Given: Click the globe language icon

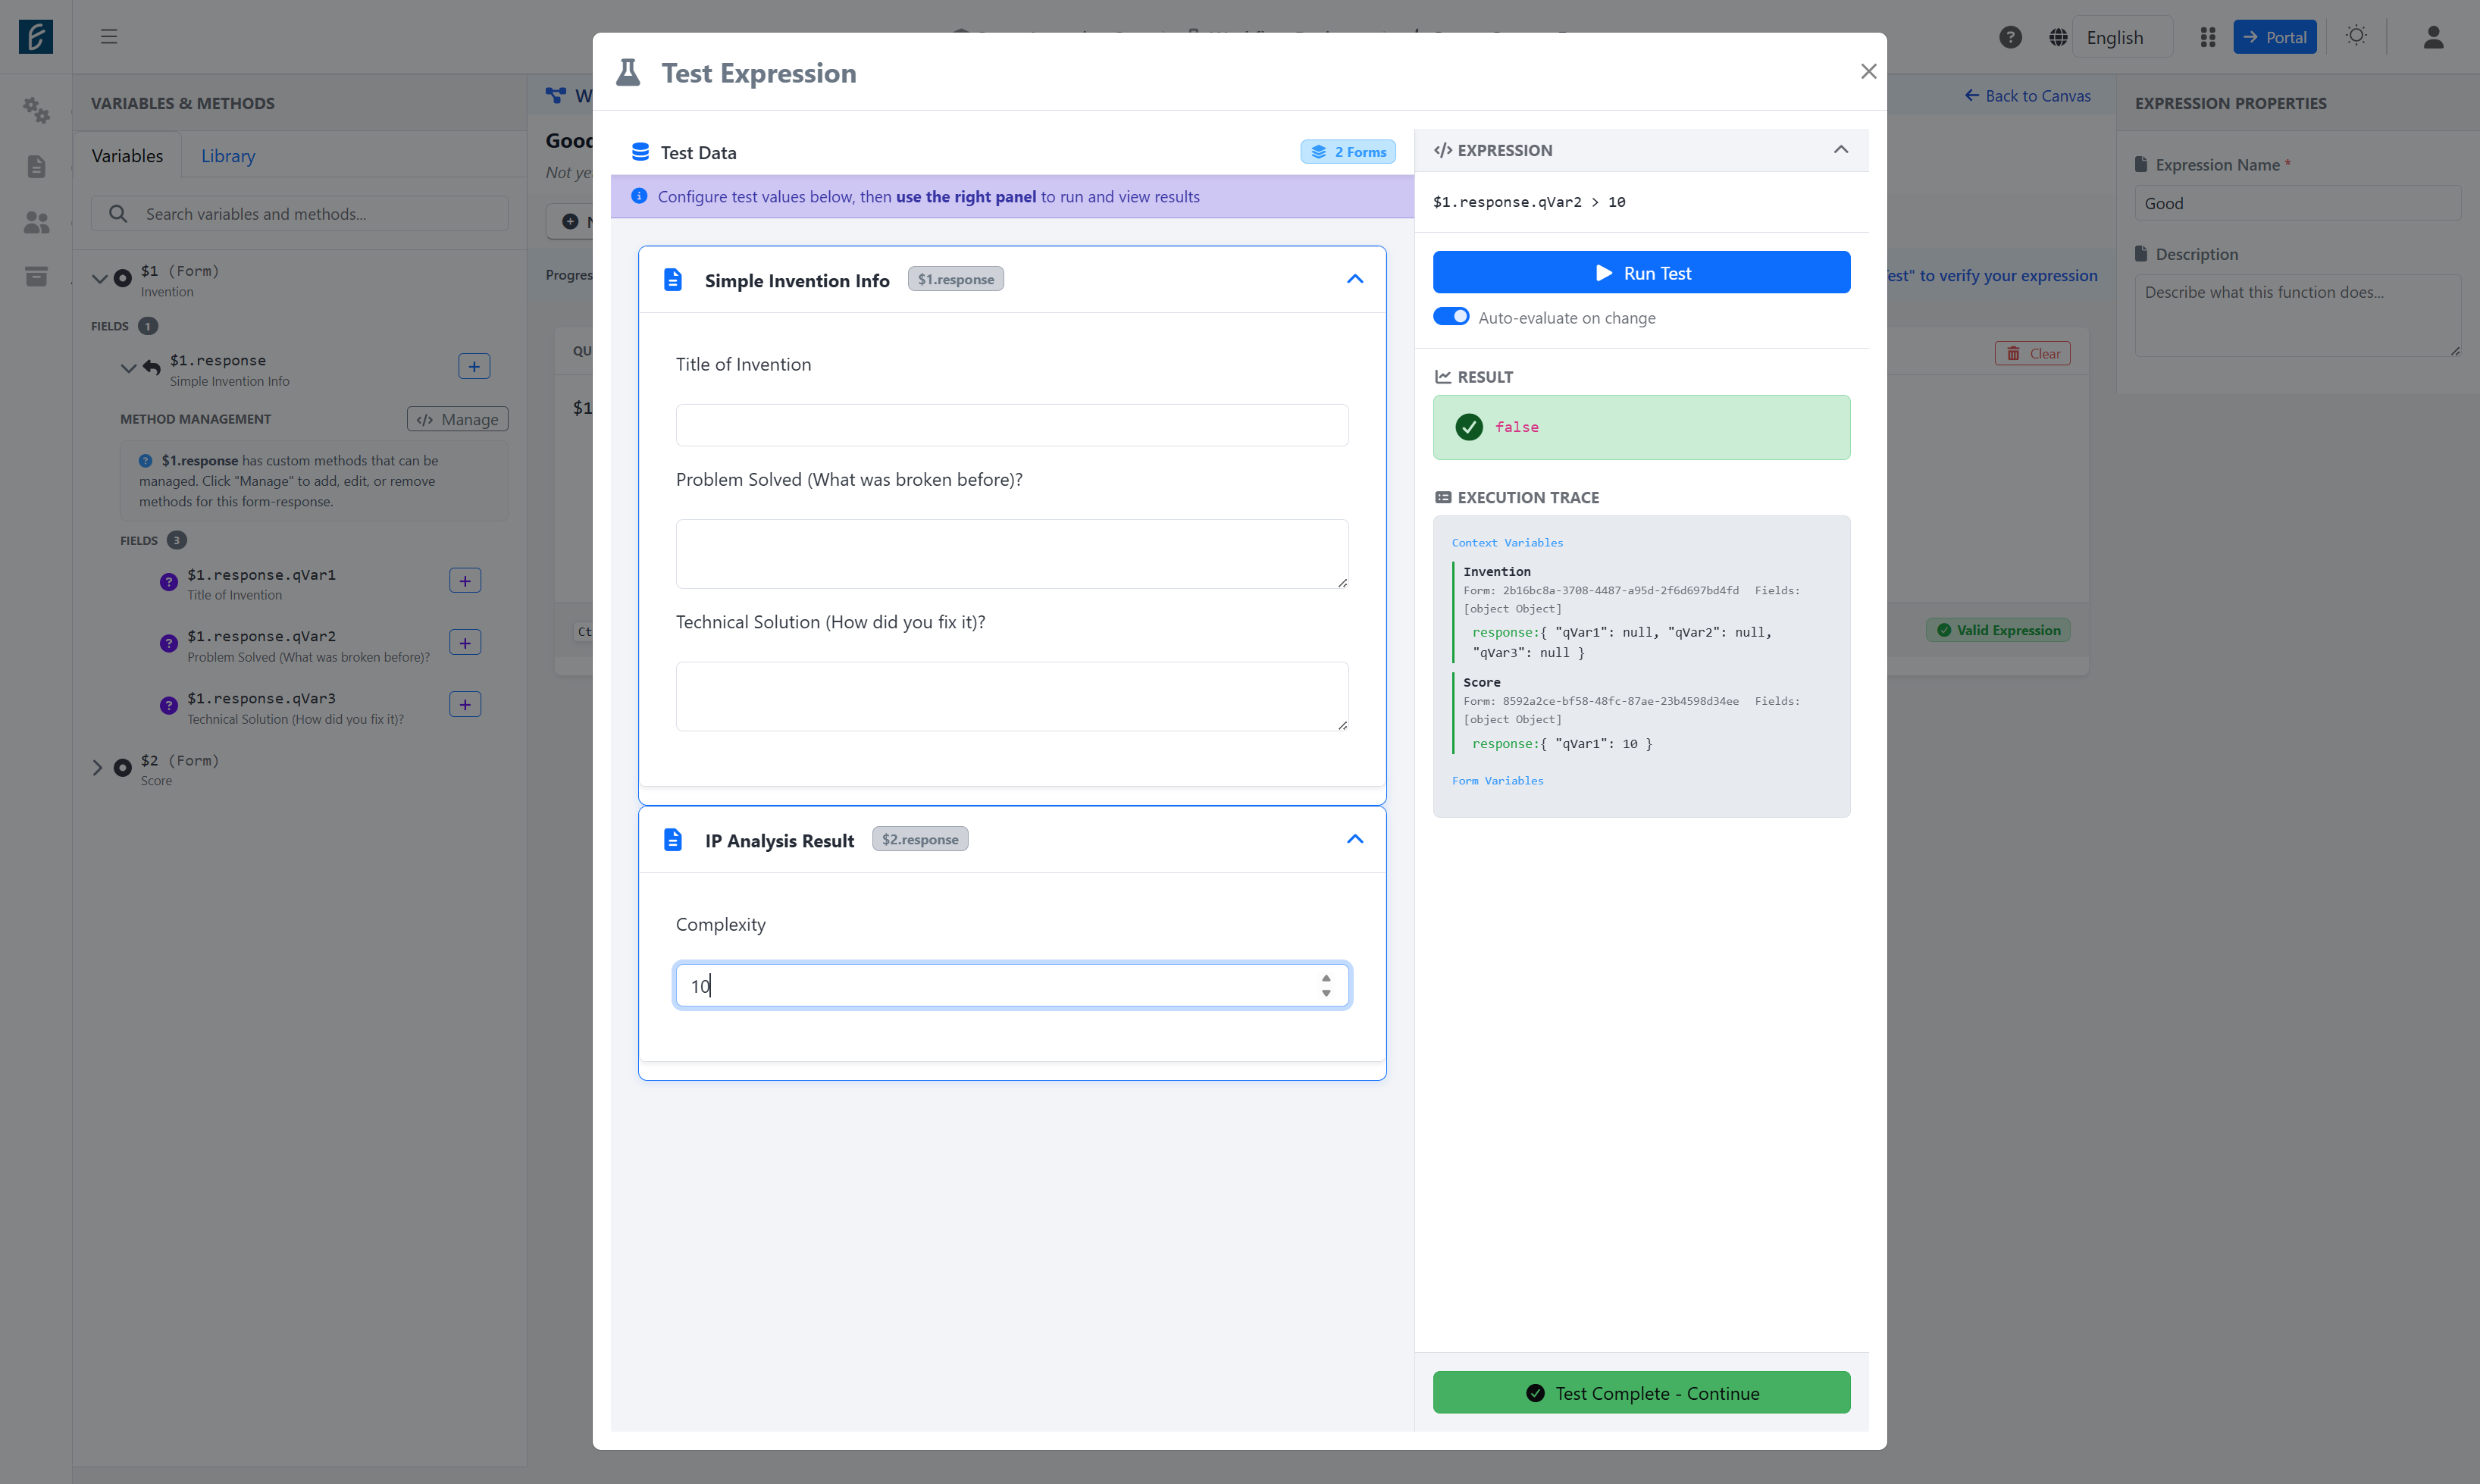Looking at the screenshot, I should tap(2057, 37).
